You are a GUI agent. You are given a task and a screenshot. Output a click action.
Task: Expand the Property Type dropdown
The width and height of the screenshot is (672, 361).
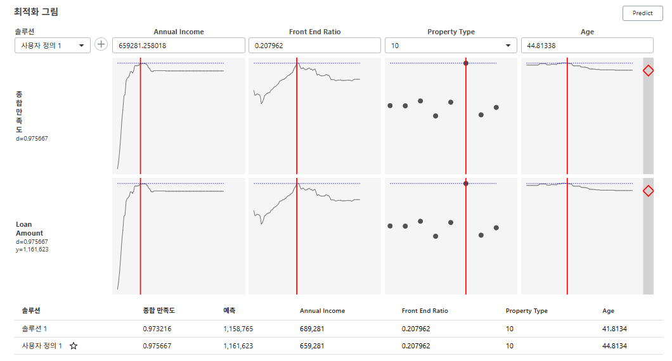click(x=450, y=46)
